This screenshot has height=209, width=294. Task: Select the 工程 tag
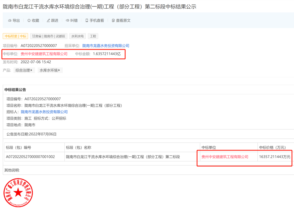tap(93, 36)
